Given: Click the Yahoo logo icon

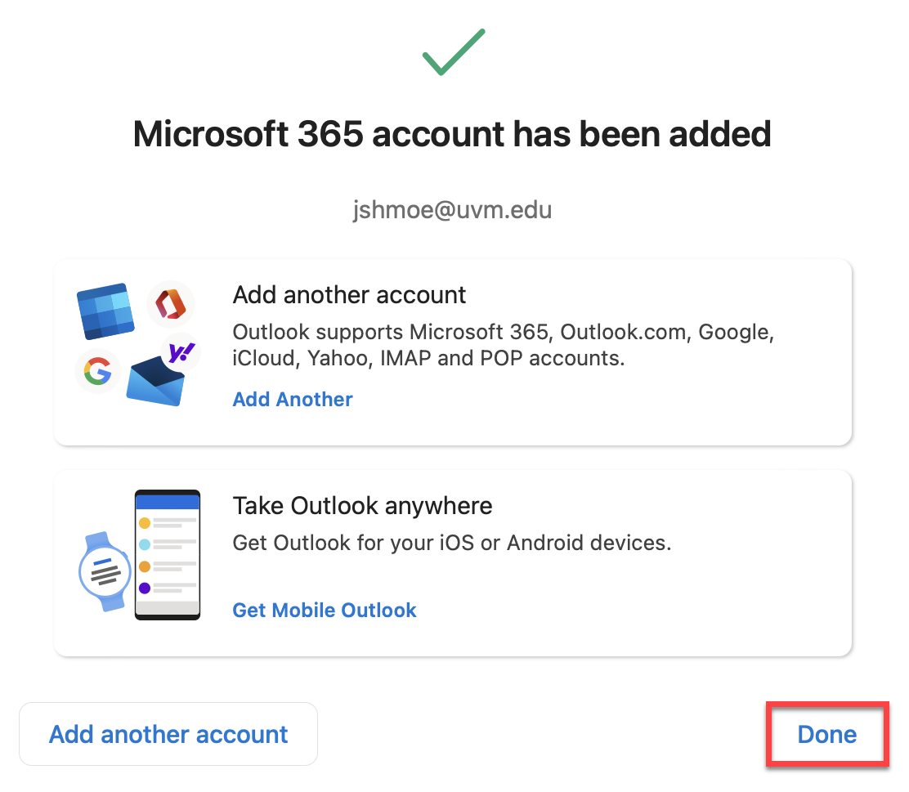Looking at the screenshot, I should (181, 352).
